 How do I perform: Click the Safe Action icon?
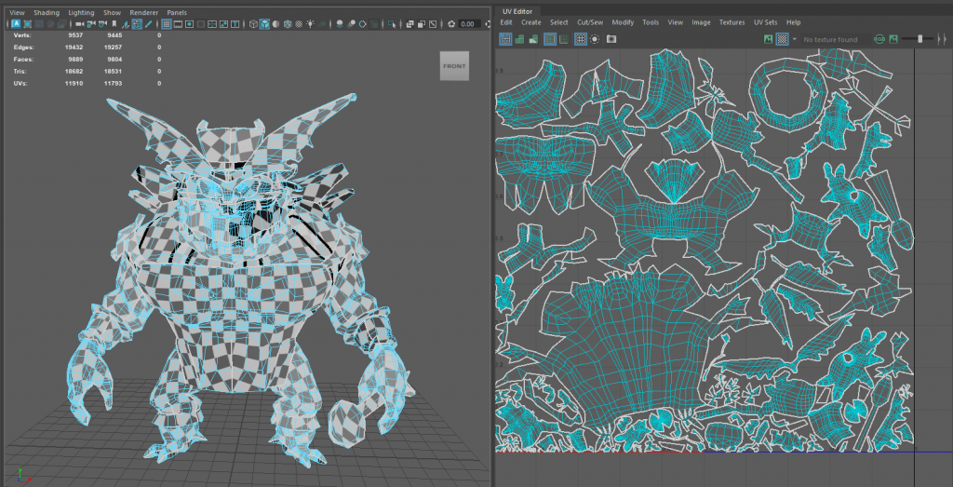pyautogui.click(x=223, y=24)
